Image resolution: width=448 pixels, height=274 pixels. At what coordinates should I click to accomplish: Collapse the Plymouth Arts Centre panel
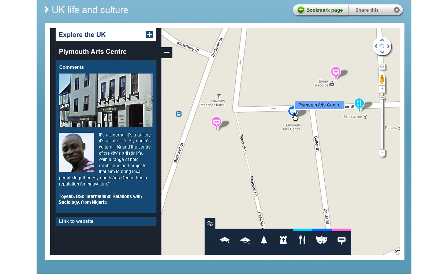pos(167,52)
